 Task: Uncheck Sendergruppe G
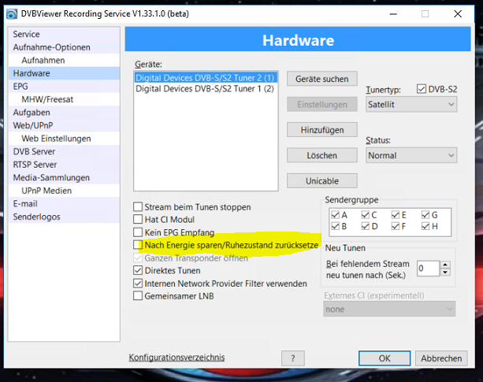point(425,215)
